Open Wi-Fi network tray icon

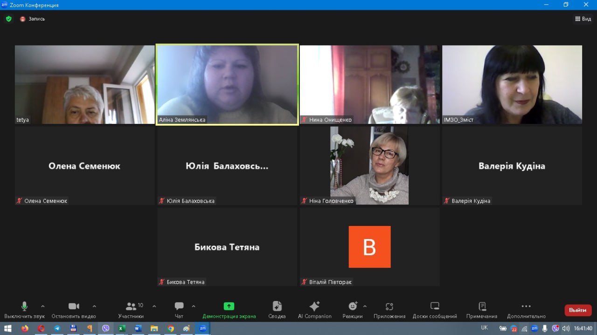524,328
